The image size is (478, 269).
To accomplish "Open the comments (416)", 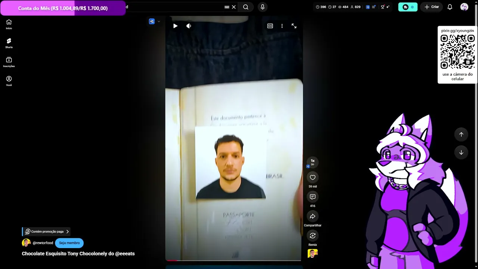I will (313, 197).
